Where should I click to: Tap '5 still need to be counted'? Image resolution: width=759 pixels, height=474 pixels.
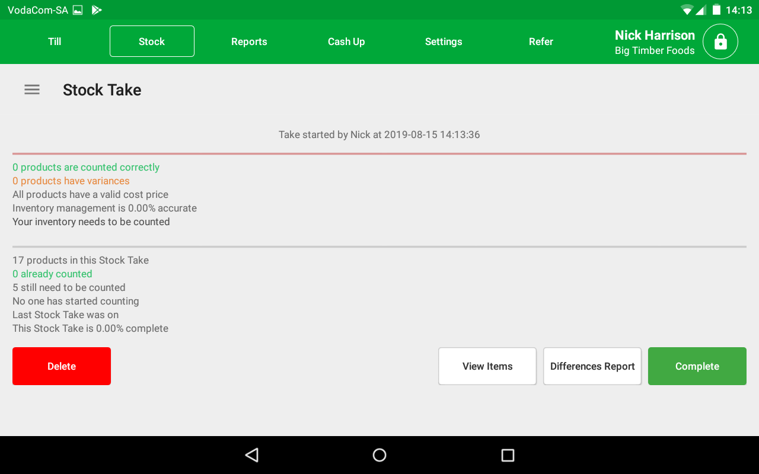(69, 287)
